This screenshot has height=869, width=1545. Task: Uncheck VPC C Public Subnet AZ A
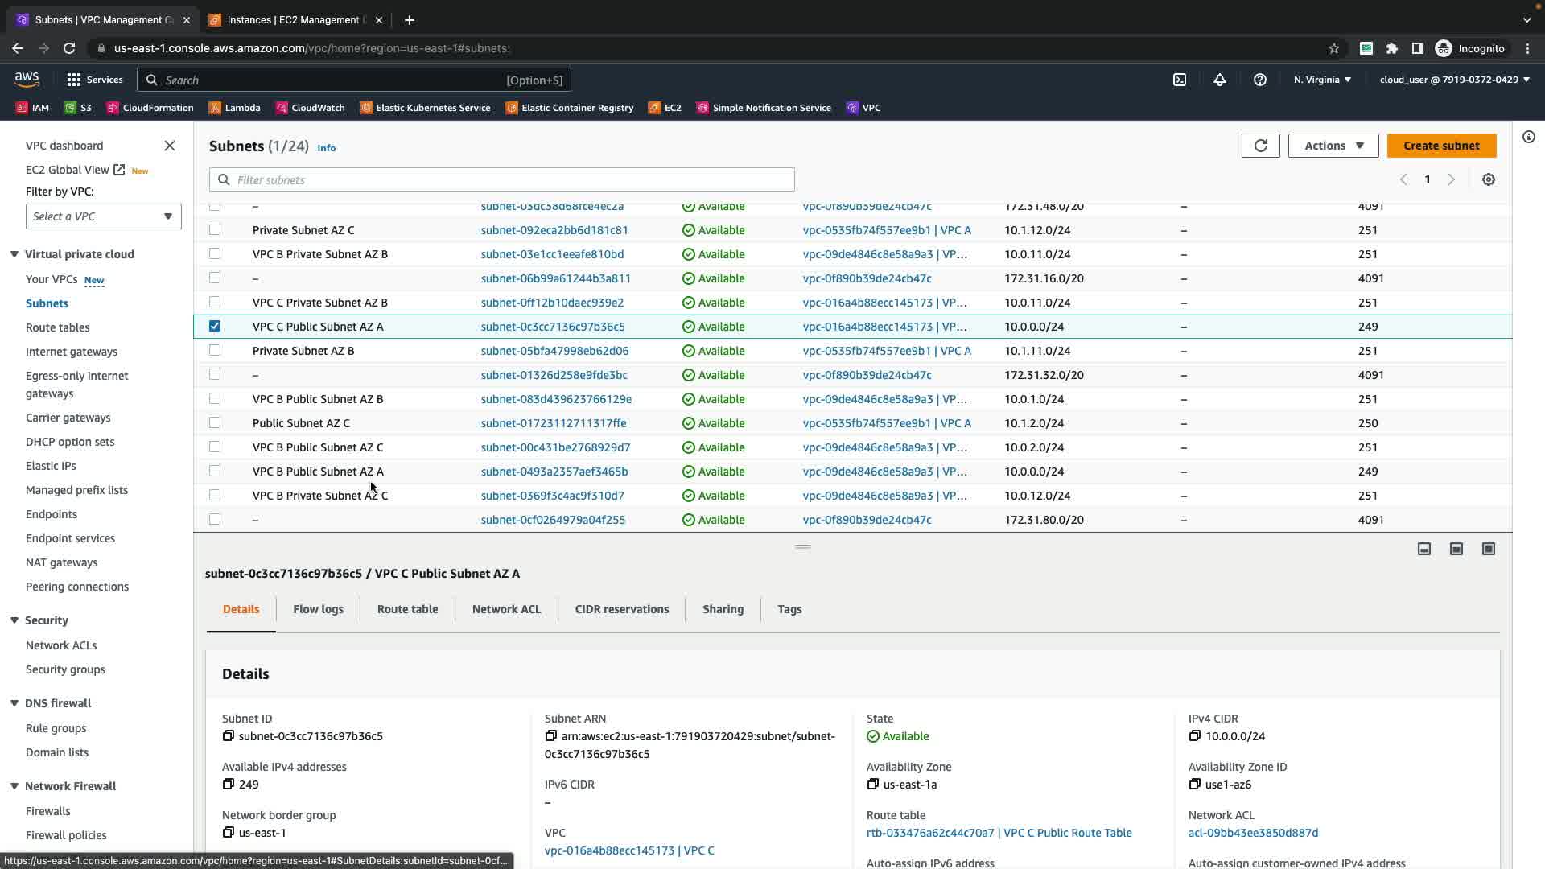tap(215, 327)
